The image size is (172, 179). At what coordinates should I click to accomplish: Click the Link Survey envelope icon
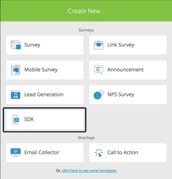click(99, 45)
